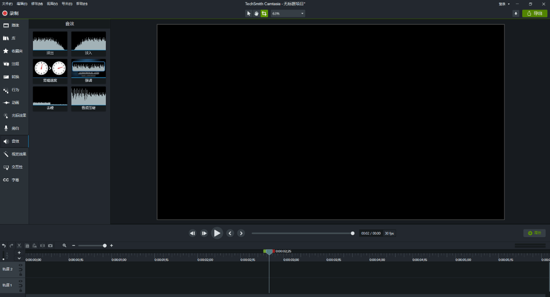Open the 库 (Library) sidebar tab
This screenshot has width=550, height=297.
coord(14,38)
